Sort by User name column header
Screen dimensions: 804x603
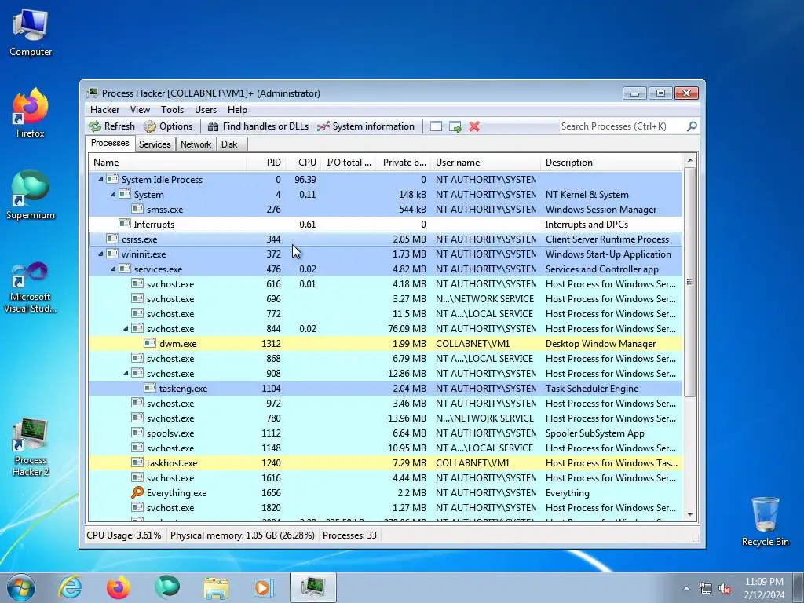[x=485, y=163]
